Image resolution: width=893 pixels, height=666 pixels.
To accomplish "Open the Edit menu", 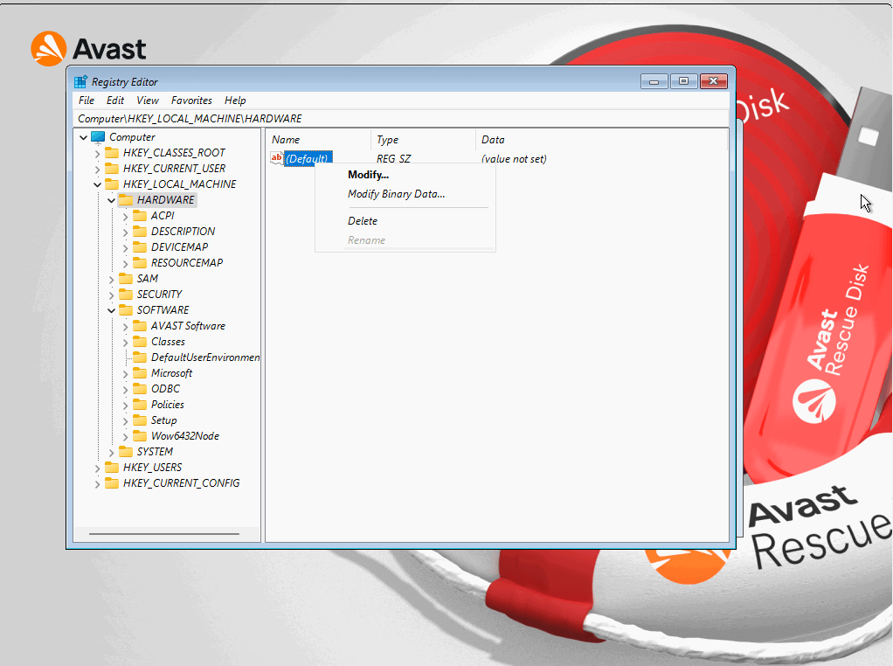I will pos(115,101).
